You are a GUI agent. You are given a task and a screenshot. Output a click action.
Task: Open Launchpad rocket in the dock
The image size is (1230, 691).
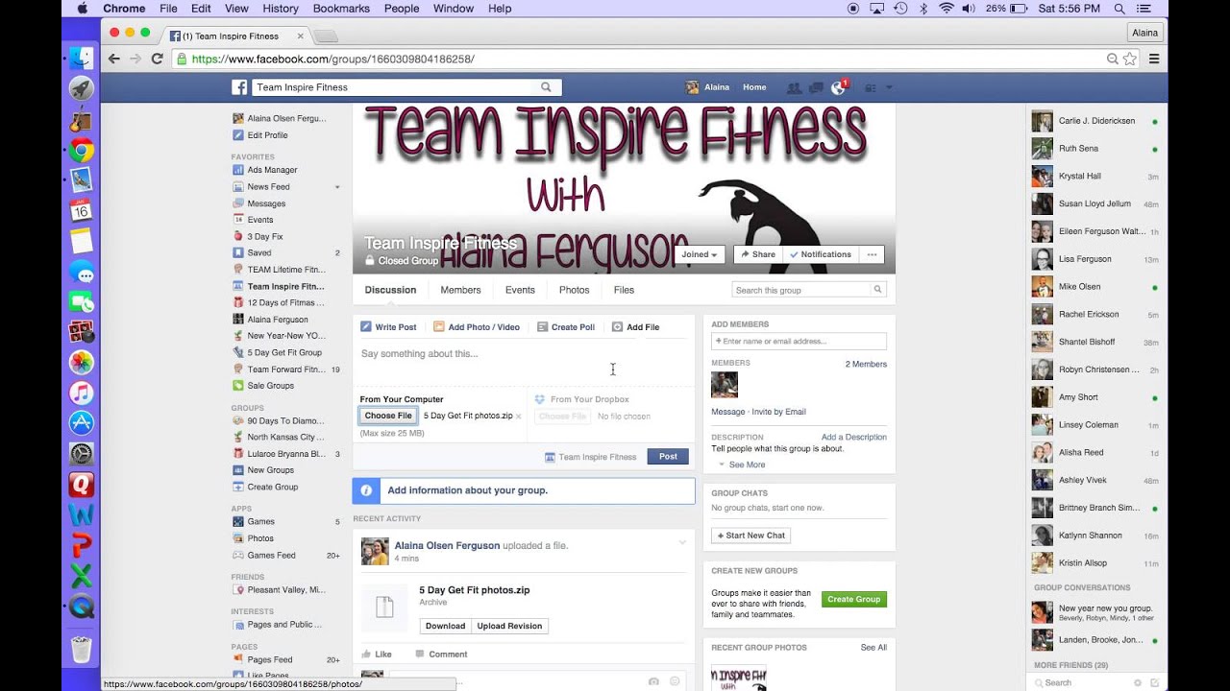click(82, 88)
